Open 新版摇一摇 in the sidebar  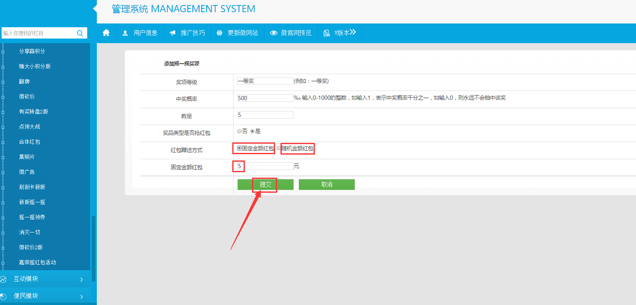point(32,202)
